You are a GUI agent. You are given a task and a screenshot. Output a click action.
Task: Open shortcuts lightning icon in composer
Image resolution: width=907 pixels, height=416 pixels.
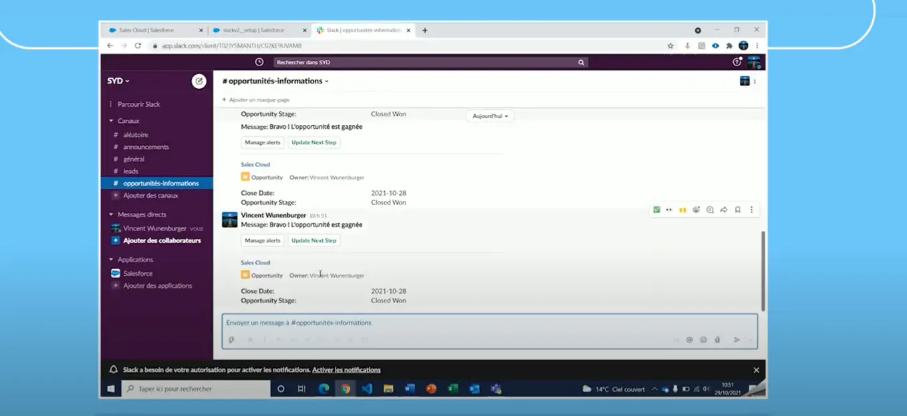click(231, 340)
